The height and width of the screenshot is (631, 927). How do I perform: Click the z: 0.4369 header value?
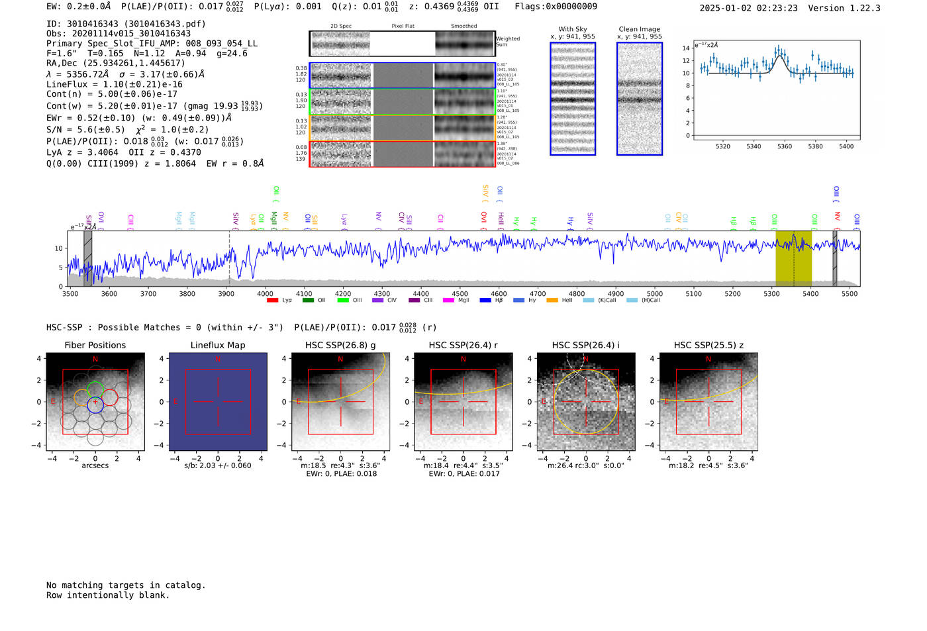[432, 7]
